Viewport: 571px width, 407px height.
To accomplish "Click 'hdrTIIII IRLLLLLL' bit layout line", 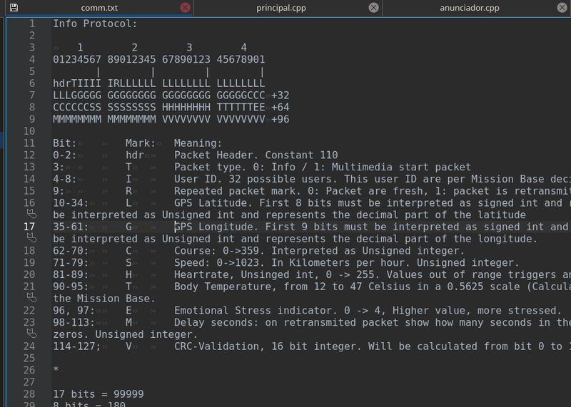I will (x=158, y=83).
